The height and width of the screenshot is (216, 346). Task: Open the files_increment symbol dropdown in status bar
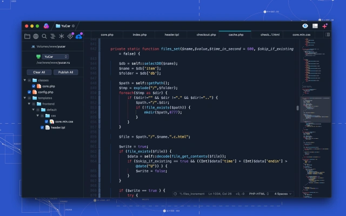click(192, 194)
